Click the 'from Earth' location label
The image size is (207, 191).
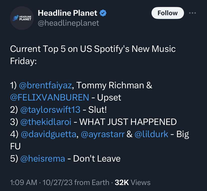[x=92, y=183]
